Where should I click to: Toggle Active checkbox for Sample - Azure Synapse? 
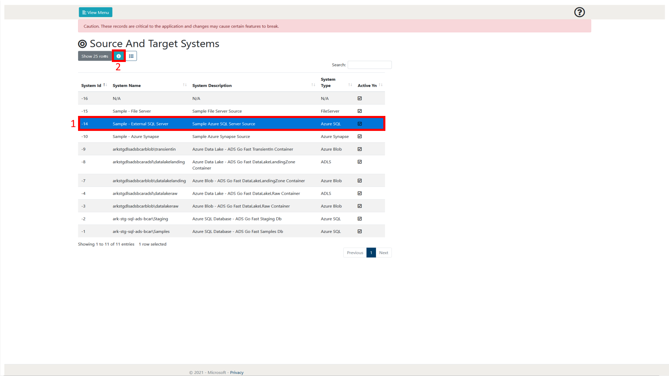(360, 136)
